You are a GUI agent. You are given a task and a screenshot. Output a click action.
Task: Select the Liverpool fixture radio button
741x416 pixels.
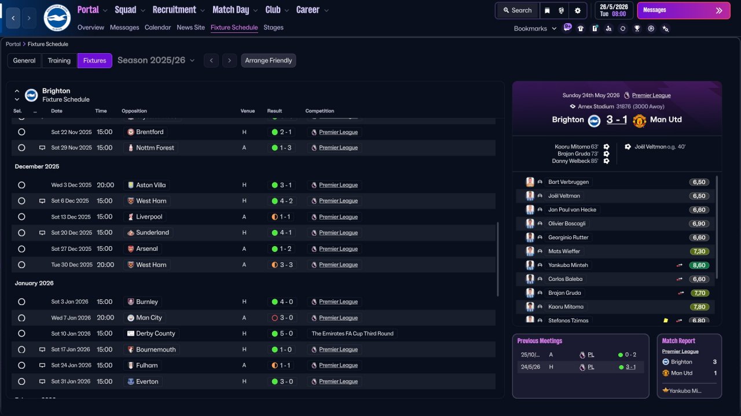[21, 217]
